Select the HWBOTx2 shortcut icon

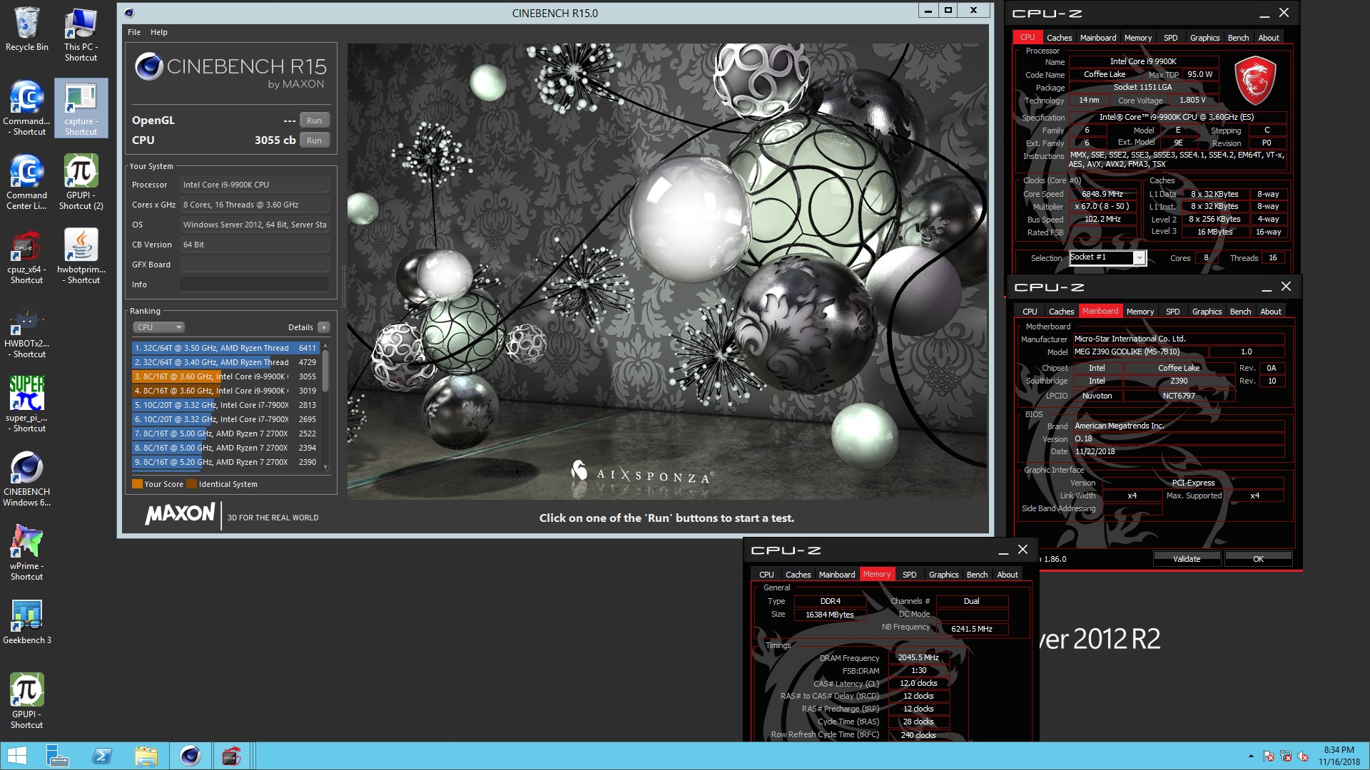[x=26, y=330]
